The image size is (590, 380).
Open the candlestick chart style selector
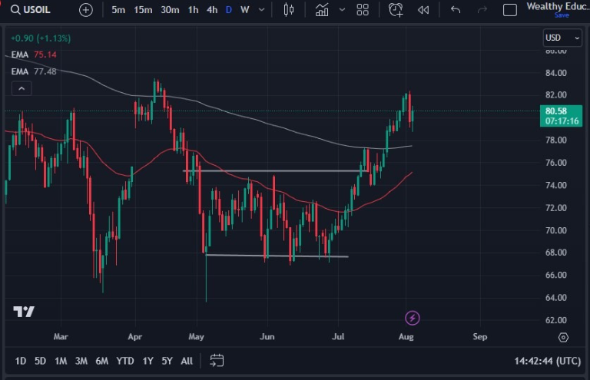tap(289, 10)
